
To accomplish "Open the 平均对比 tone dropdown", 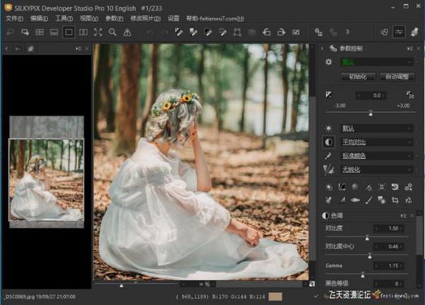I will [x=375, y=142].
